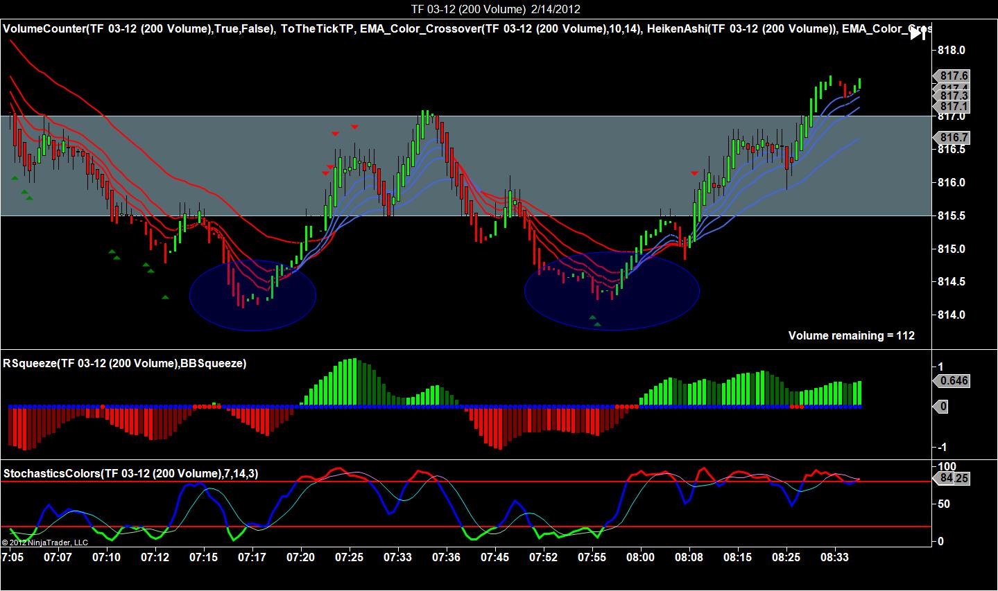Select the right blue ellipse drawing object
The width and height of the screenshot is (998, 591).
[x=612, y=291]
